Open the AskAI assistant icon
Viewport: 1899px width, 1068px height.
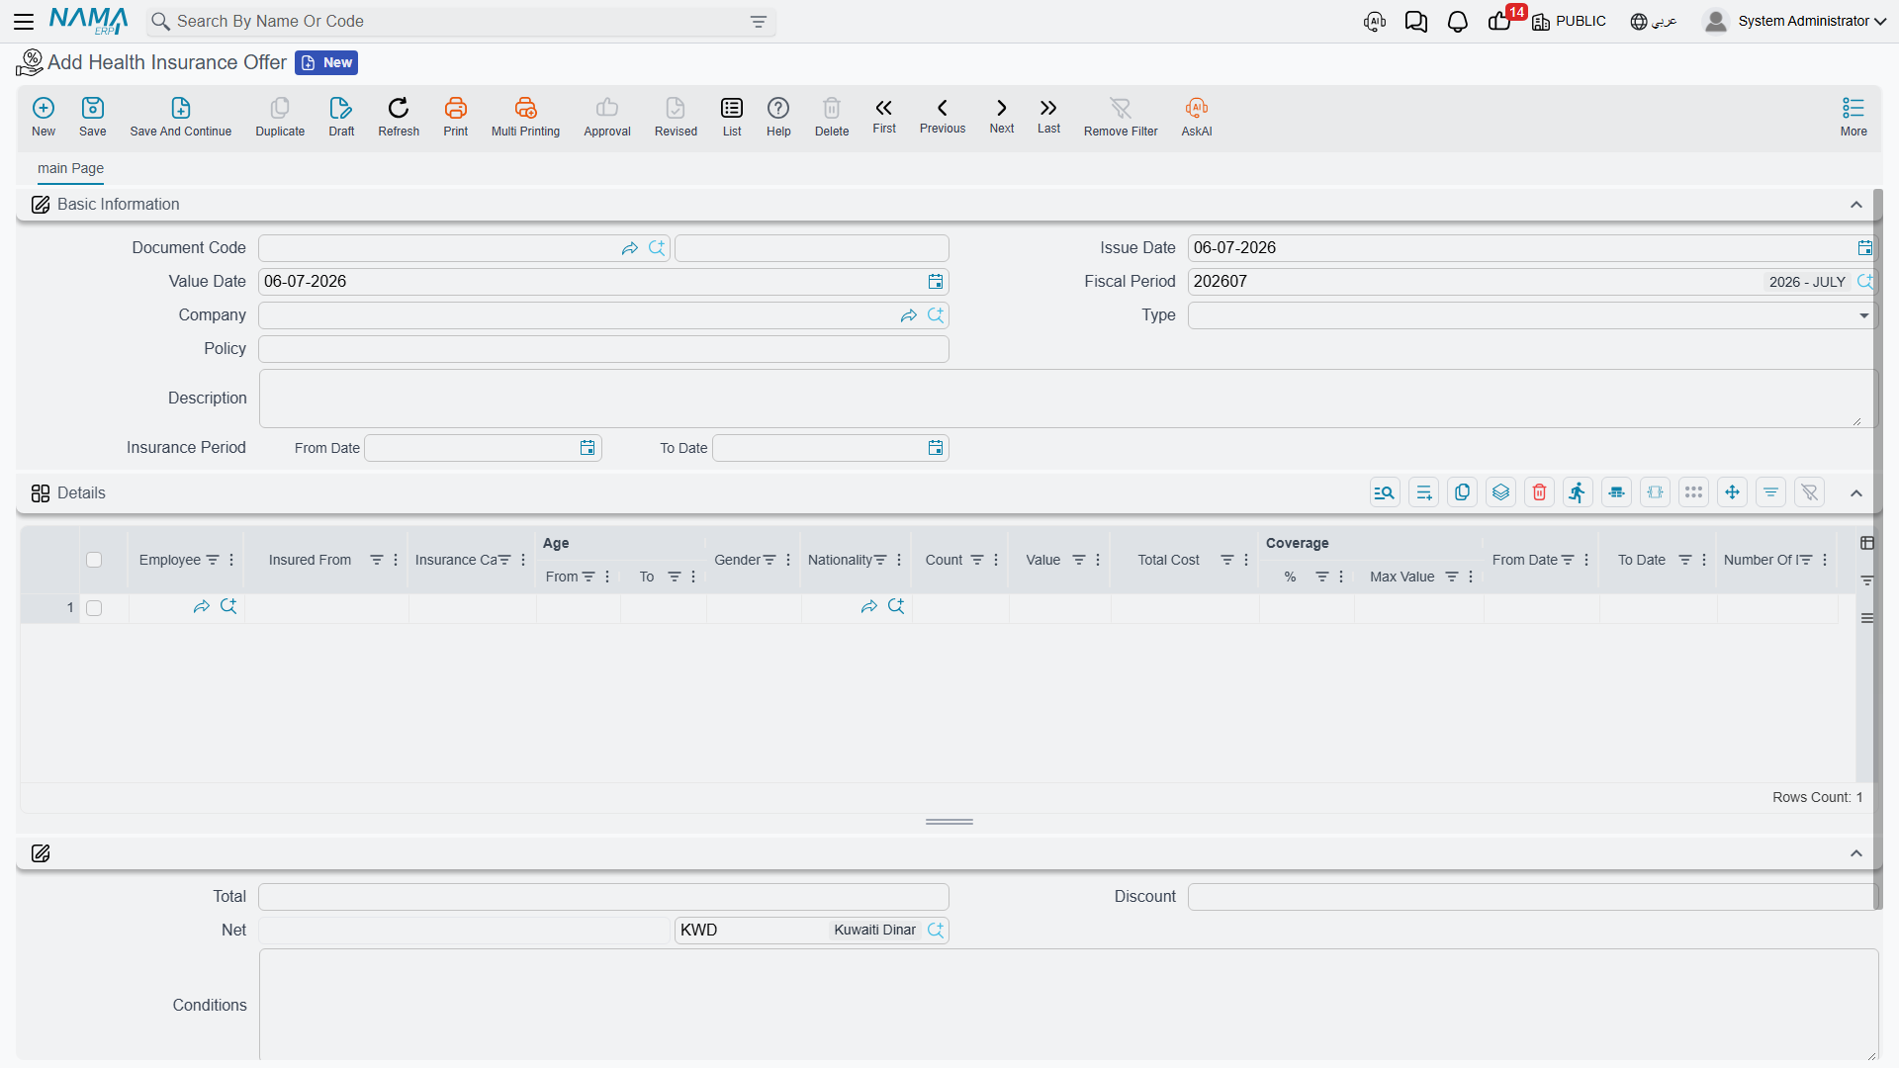[x=1197, y=108]
